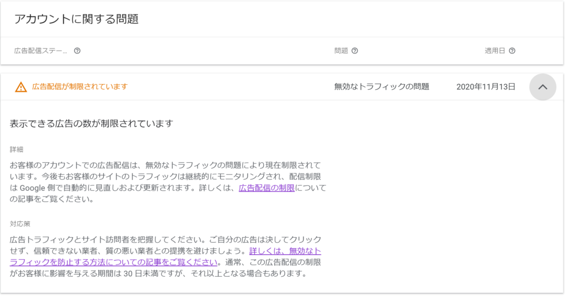Click アカウントに関する問題 page heading
Screen dimensions: 565x296
pos(76,19)
